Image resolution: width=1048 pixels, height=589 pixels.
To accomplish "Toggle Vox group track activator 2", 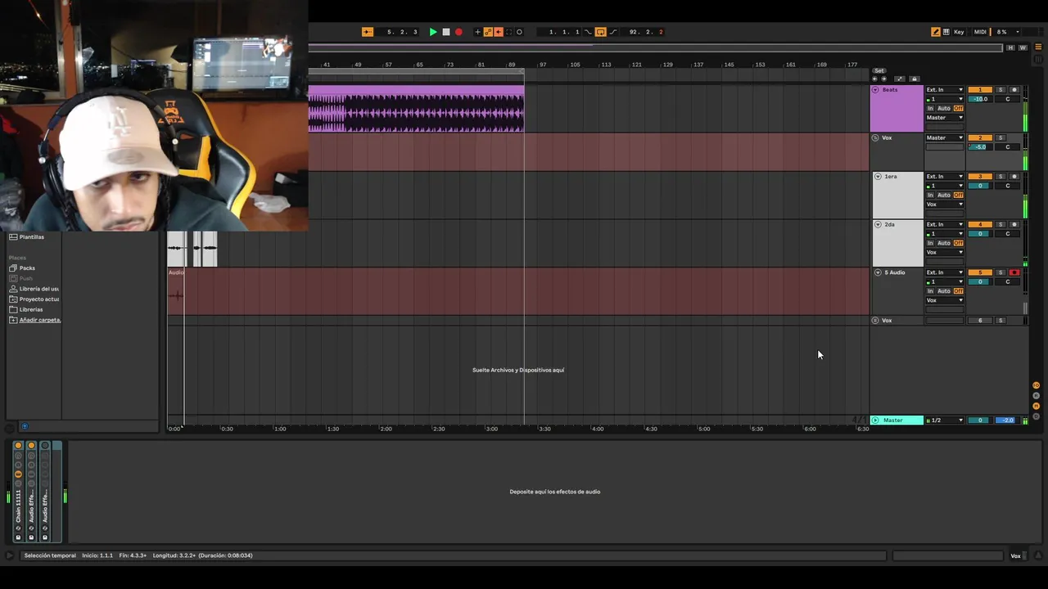I will click(980, 137).
